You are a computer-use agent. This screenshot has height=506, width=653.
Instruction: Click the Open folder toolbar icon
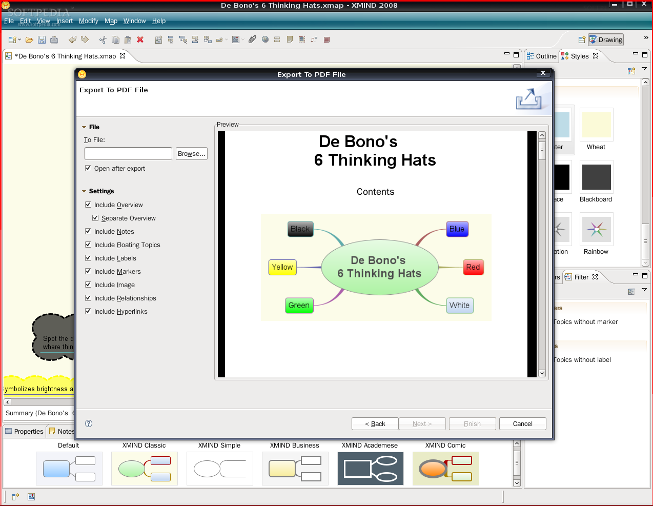pos(29,39)
